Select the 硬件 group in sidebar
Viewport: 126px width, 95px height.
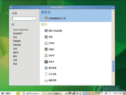coord(15,56)
